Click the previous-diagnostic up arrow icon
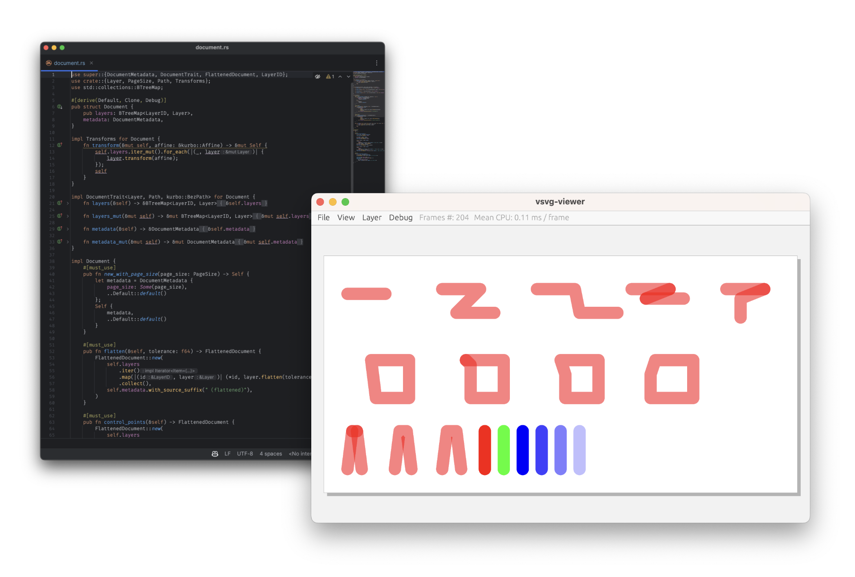This screenshot has width=855, height=577. click(x=340, y=77)
